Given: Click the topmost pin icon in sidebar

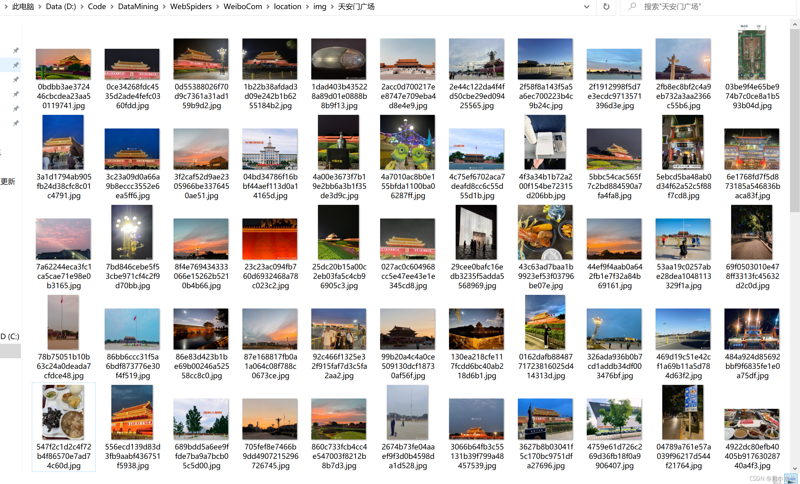Looking at the screenshot, I should pyautogui.click(x=15, y=50).
